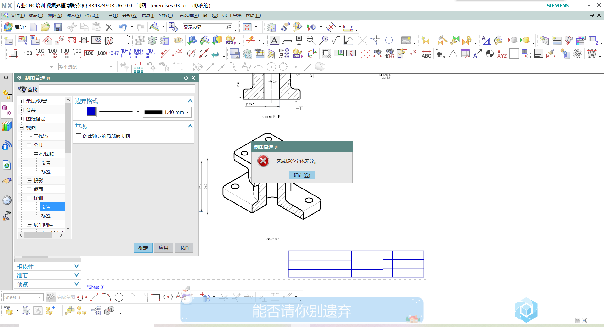Click the ABC text annotation icon
Image resolution: width=604 pixels, height=327 pixels.
click(426, 54)
